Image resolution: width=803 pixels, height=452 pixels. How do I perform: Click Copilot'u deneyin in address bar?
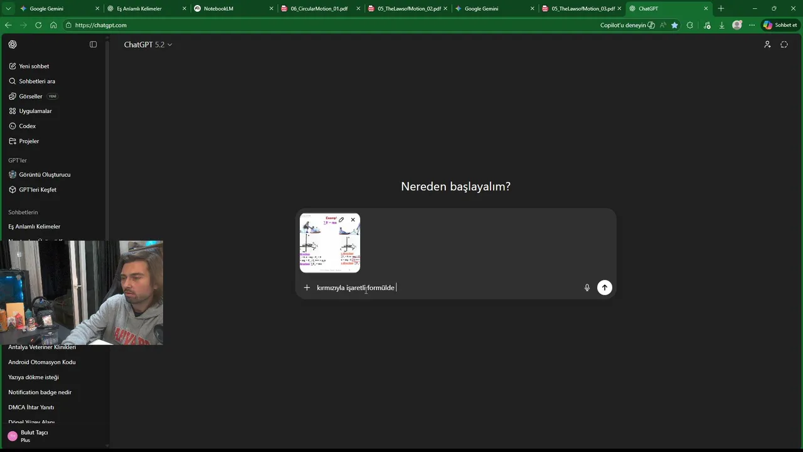pos(627,25)
